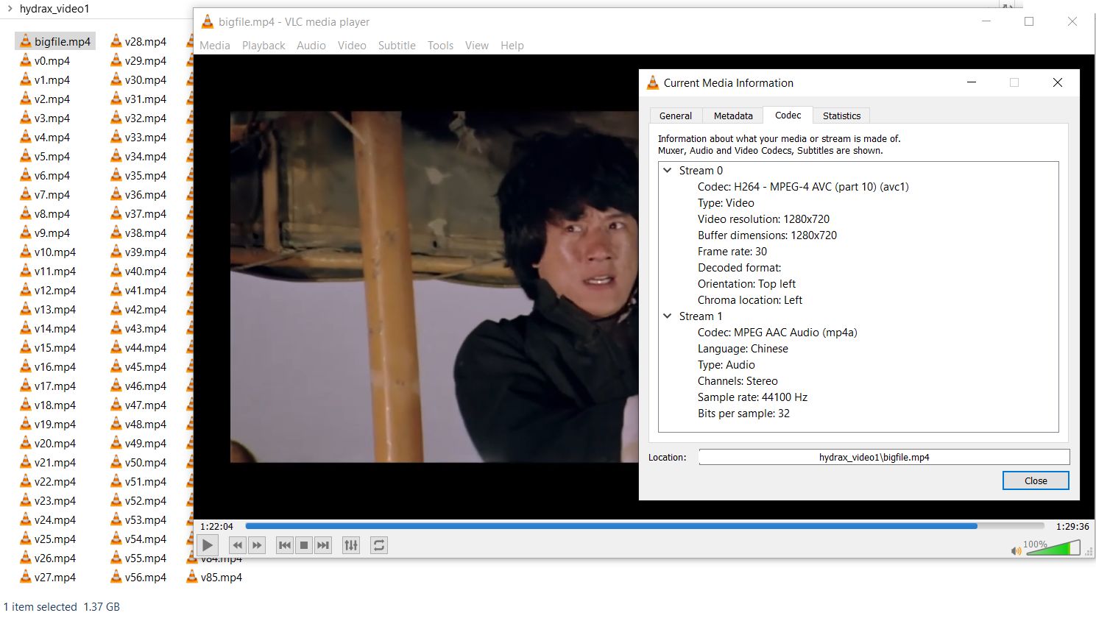Screen dimensions: 1096x621
Task: Select the Sample rate: 44100 Hz row
Action: 752,397
